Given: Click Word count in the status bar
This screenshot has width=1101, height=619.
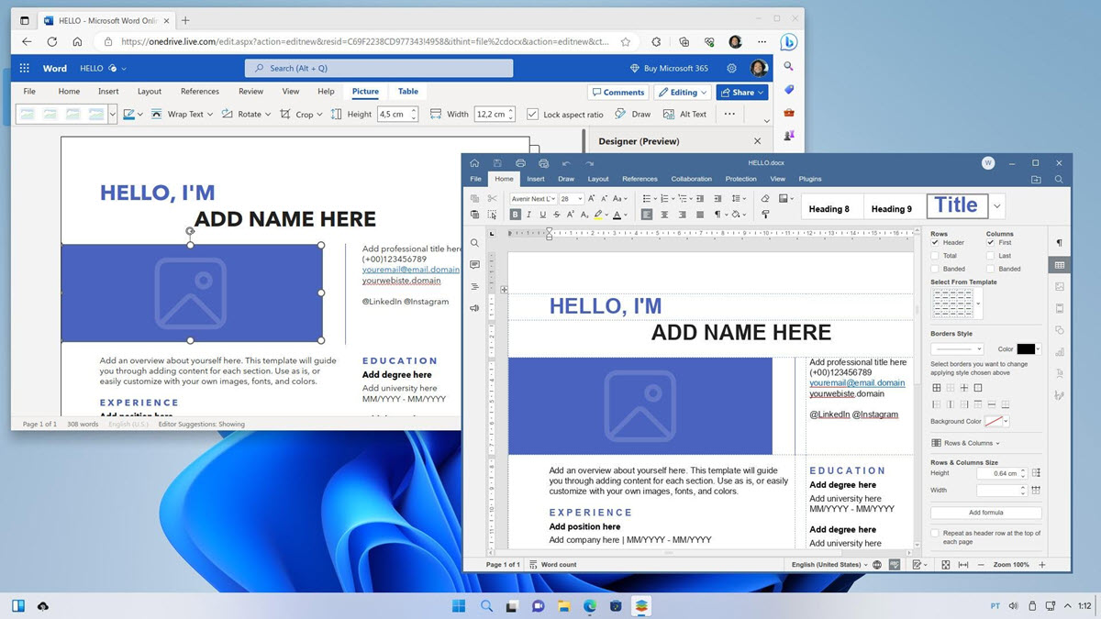Looking at the screenshot, I should click(x=558, y=564).
